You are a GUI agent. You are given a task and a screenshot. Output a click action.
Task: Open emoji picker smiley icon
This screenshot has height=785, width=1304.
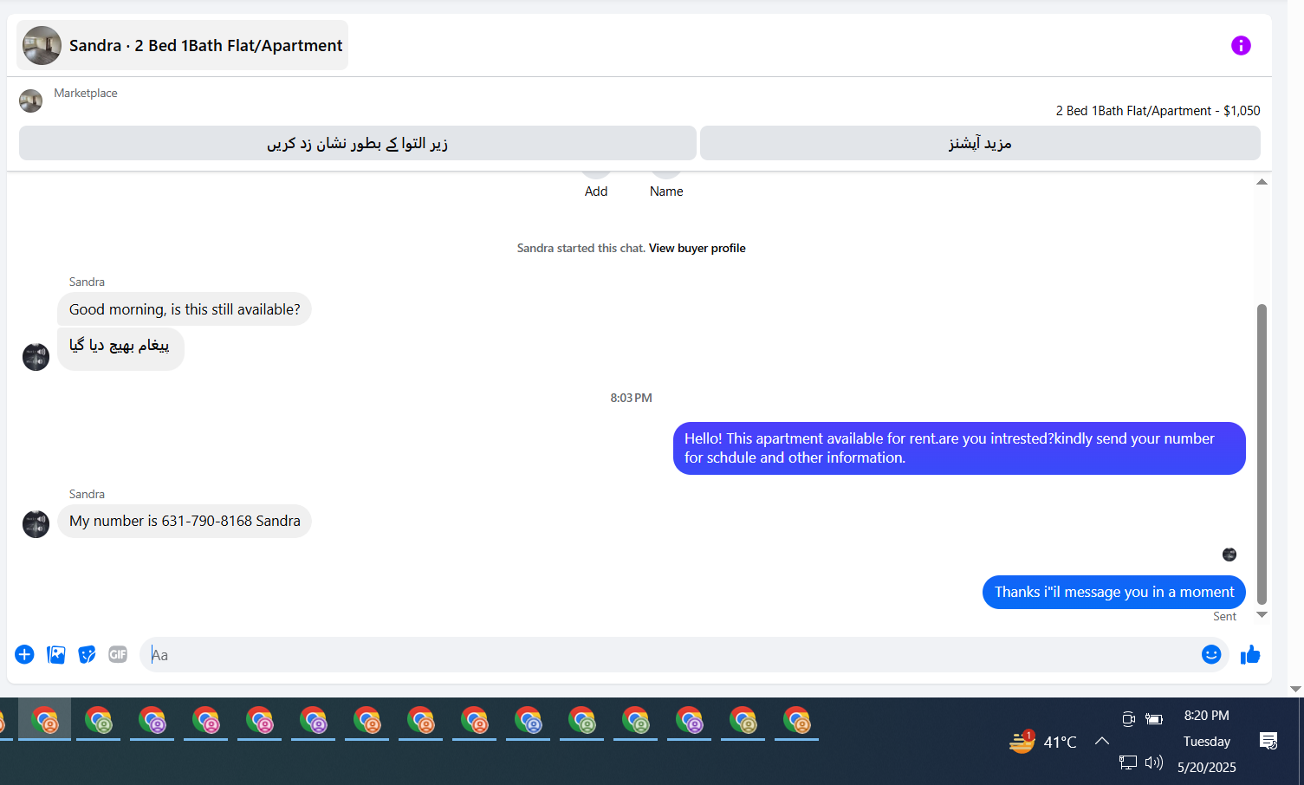pos(1211,655)
